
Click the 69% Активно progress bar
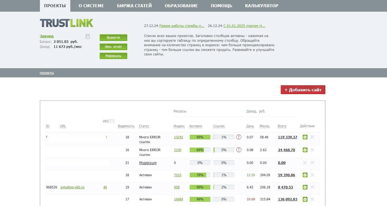(x=200, y=150)
